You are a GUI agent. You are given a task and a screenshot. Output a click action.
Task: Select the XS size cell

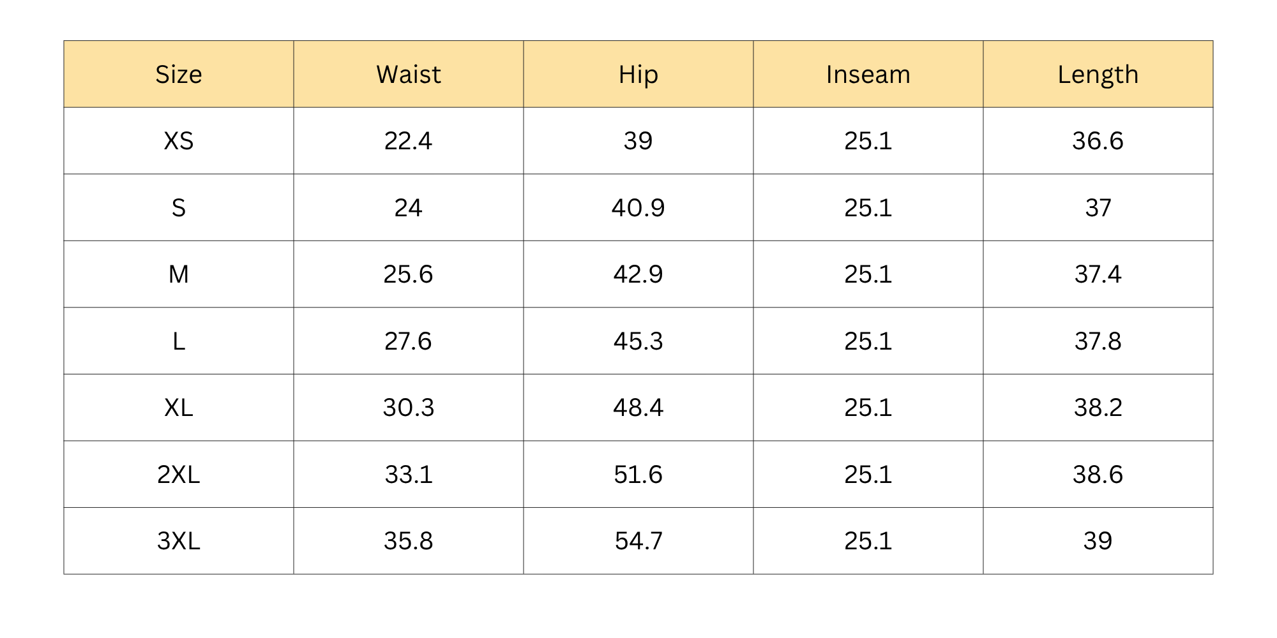[x=179, y=141]
